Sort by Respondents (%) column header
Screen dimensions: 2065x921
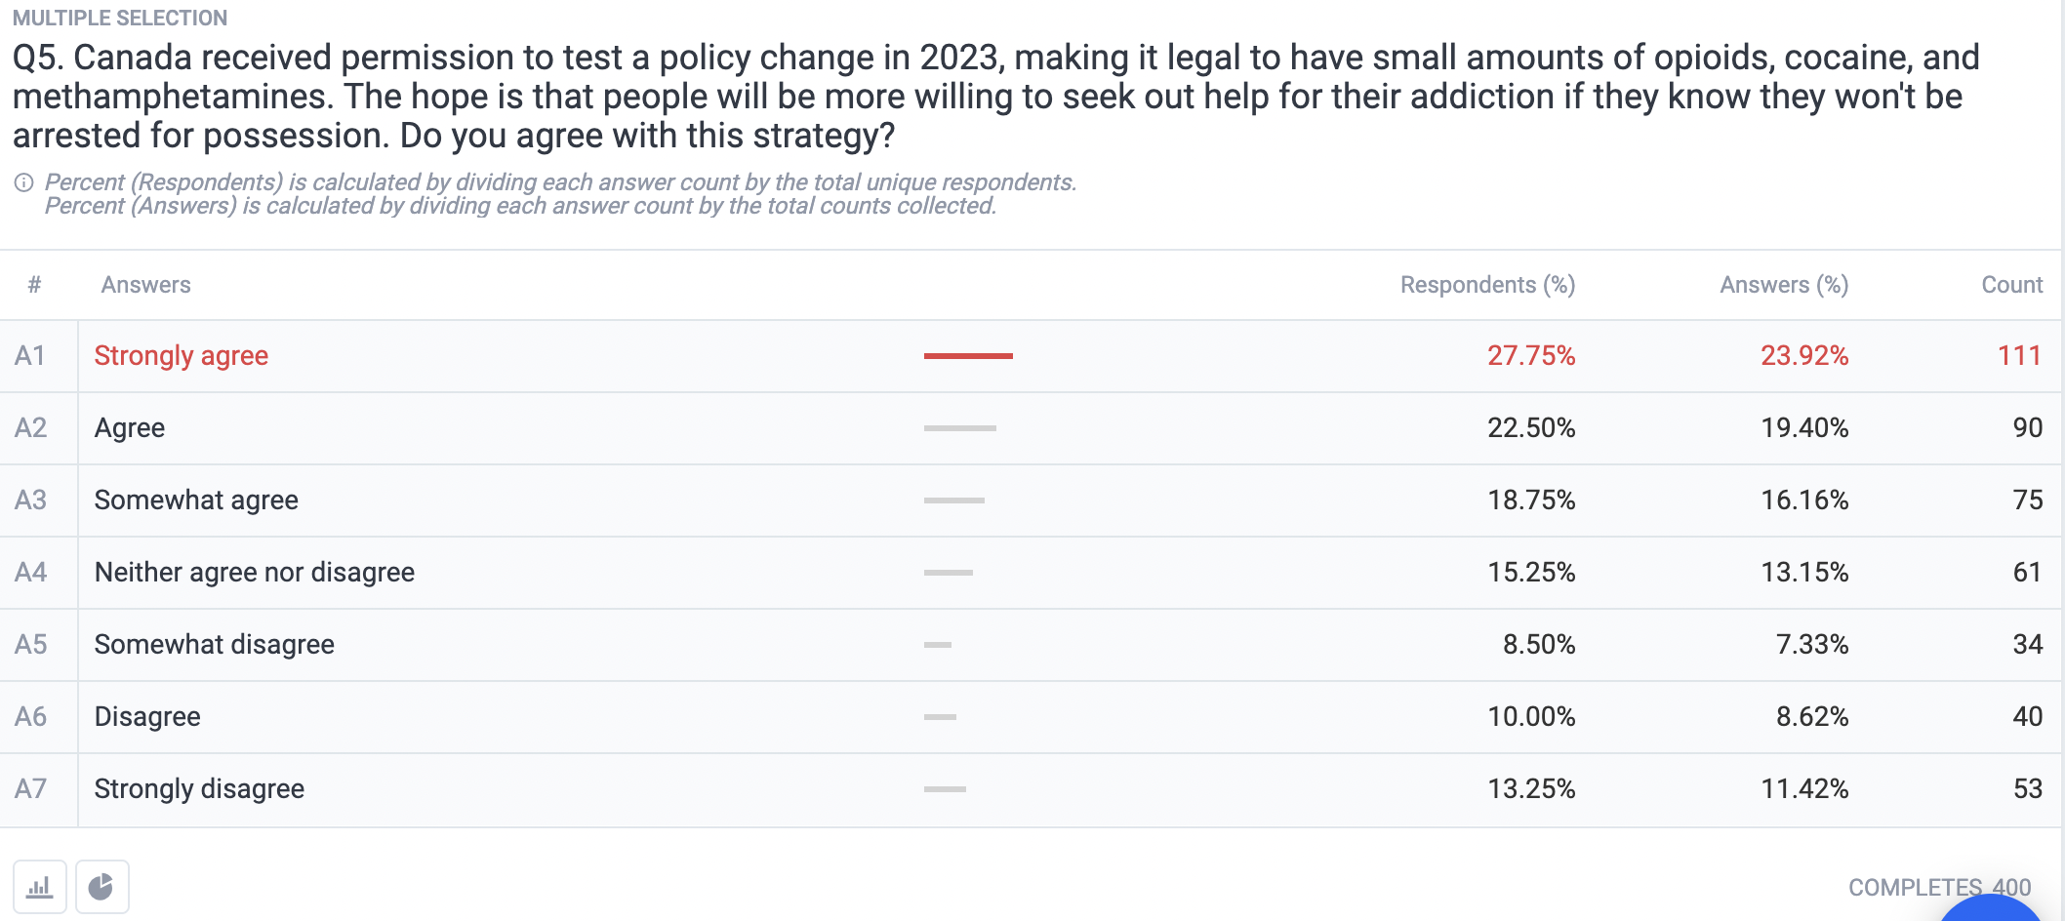pos(1487,285)
